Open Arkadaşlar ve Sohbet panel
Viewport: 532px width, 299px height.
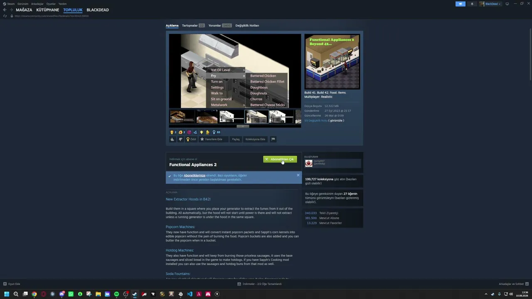[514, 284]
